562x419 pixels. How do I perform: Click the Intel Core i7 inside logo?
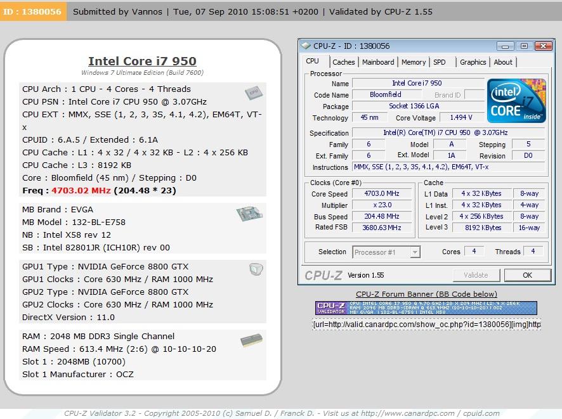[x=516, y=101]
